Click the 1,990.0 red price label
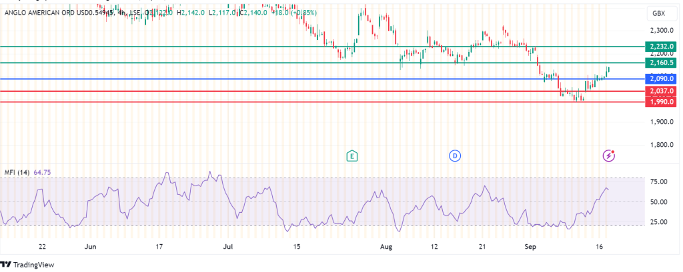 point(662,102)
